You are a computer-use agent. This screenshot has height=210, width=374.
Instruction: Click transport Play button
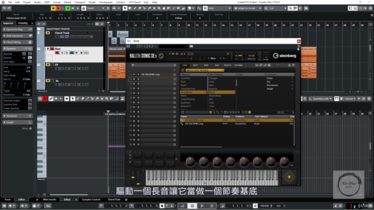202,206
